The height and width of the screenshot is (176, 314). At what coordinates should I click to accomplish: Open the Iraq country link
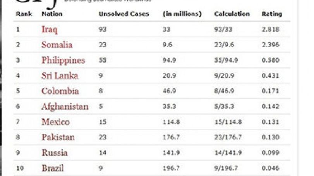50,30
